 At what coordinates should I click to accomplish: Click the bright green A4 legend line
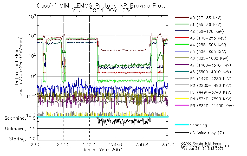click(x=182, y=44)
